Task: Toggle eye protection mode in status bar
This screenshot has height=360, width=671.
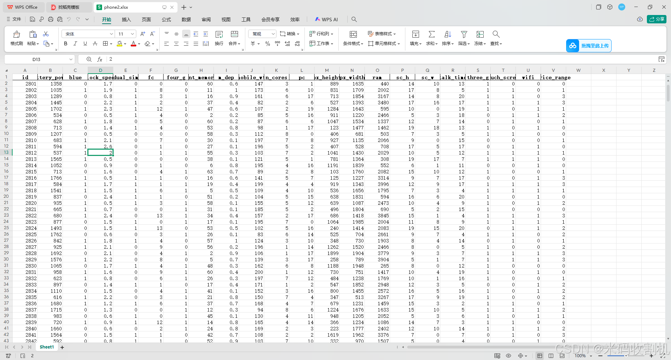Action: pyautogui.click(x=508, y=356)
